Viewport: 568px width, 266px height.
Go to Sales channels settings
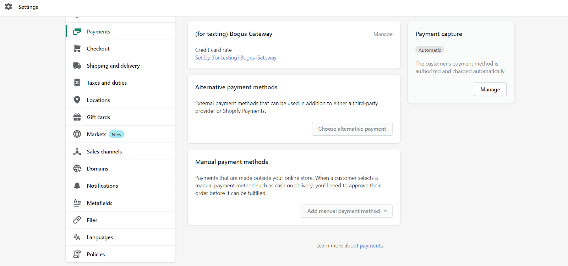click(104, 152)
